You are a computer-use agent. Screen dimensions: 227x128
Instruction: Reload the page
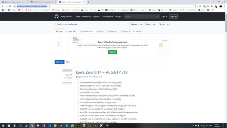tap(10, 6)
